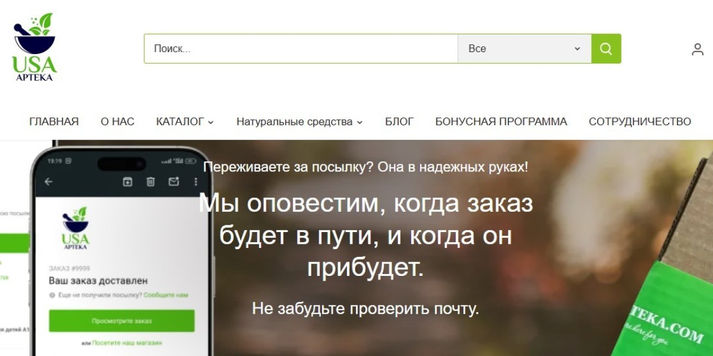Click the banner headline Мы оповестим
Screen dimensions: 713x356
[x=365, y=236]
